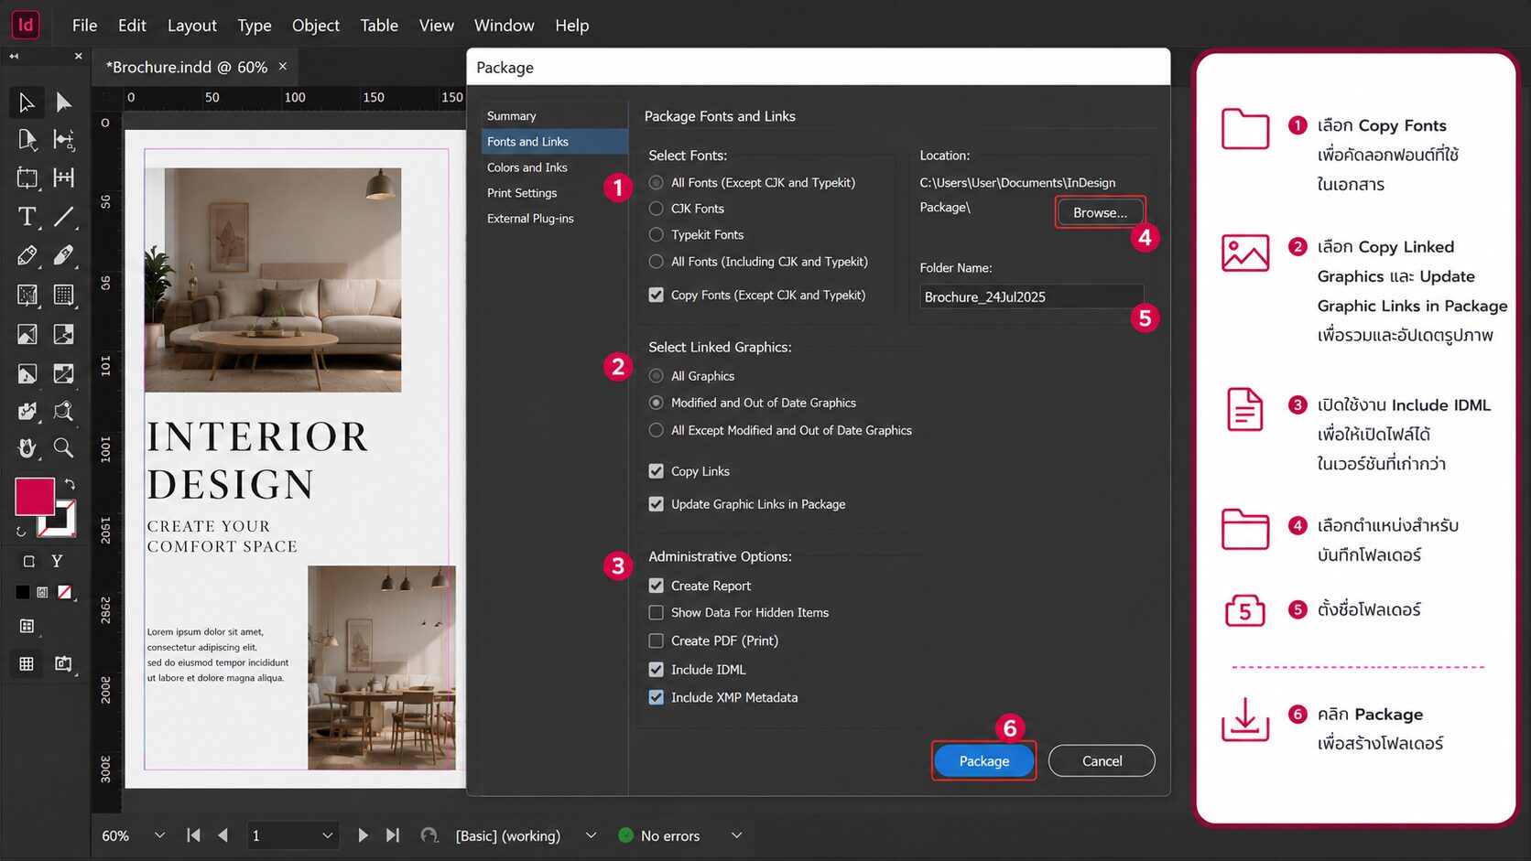Image resolution: width=1531 pixels, height=861 pixels.
Task: Open the page number dropdown
Action: click(327, 835)
